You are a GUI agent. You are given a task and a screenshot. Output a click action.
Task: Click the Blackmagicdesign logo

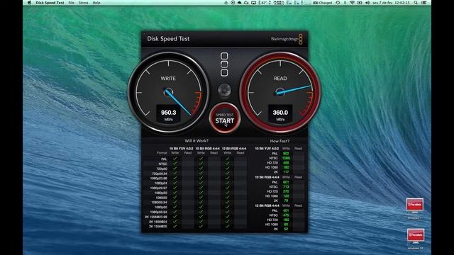coord(287,39)
